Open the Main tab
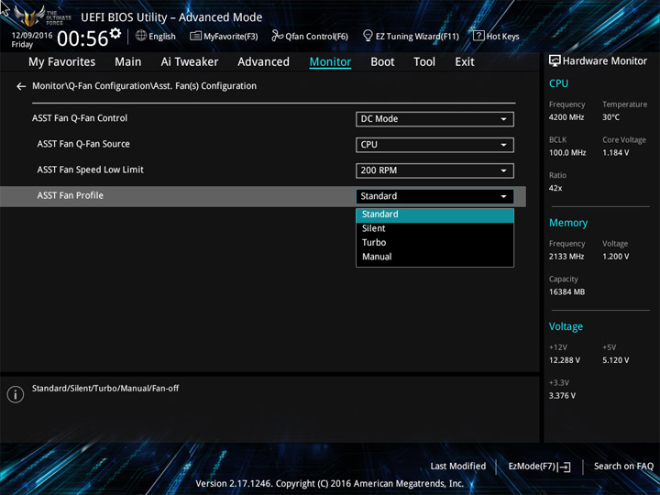Viewport: 660px width, 495px height. click(x=128, y=62)
